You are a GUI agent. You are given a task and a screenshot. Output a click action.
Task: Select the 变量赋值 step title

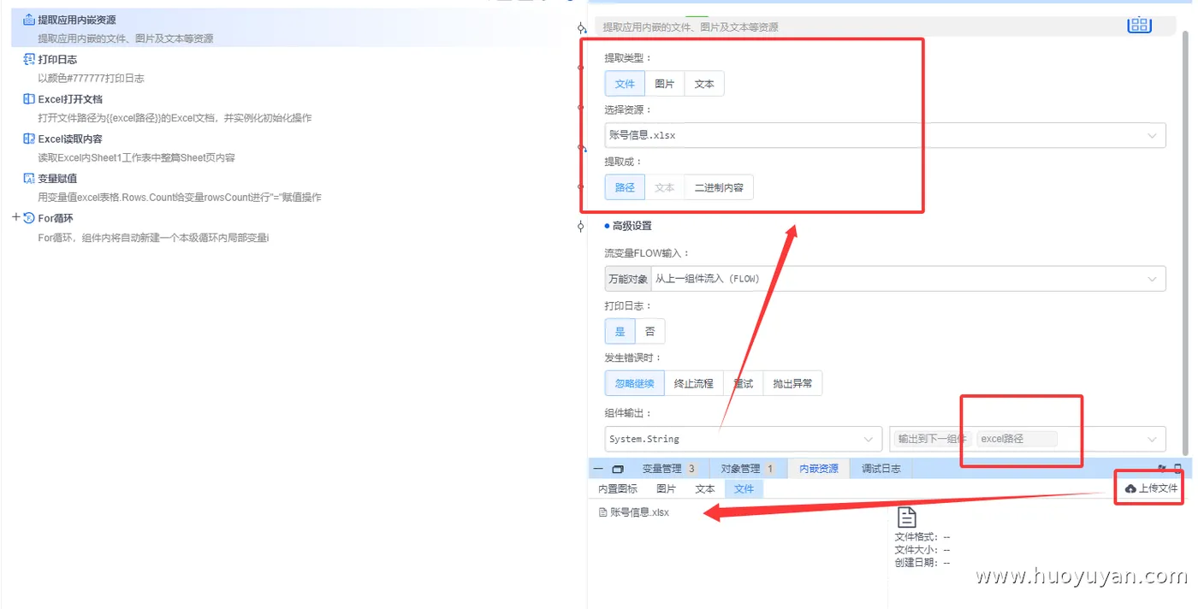pyautogui.click(x=57, y=179)
